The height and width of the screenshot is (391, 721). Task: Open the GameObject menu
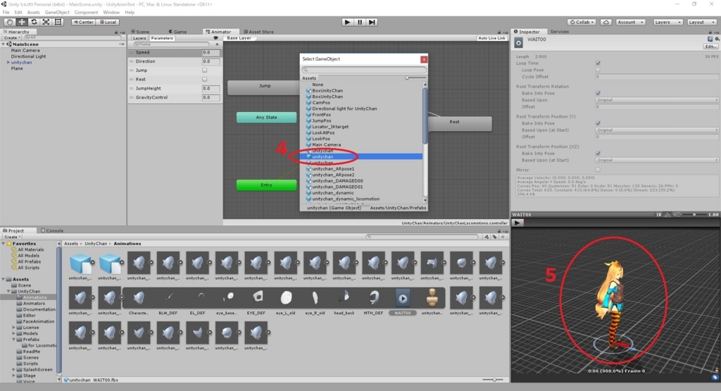(57, 13)
